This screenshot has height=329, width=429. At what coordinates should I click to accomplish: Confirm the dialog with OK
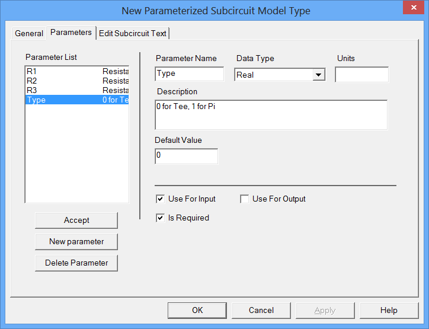tap(197, 310)
